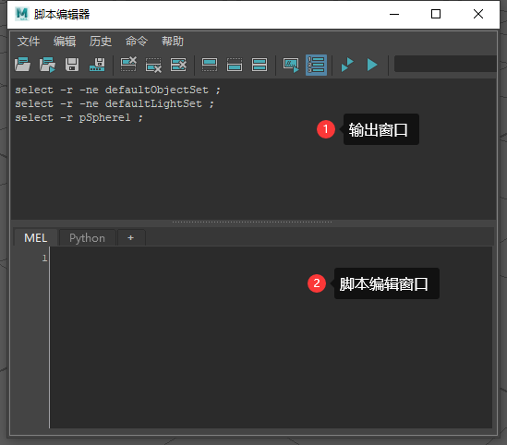Open the 文件 menu
Screen dimensions: 507x445
[29, 42]
